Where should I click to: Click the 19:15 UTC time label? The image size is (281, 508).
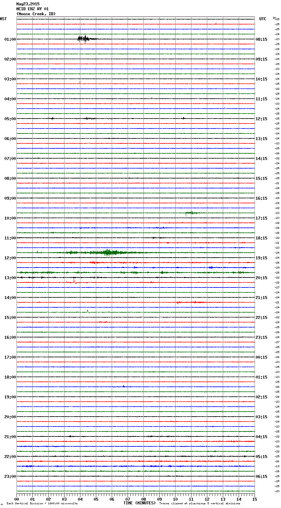261,258
